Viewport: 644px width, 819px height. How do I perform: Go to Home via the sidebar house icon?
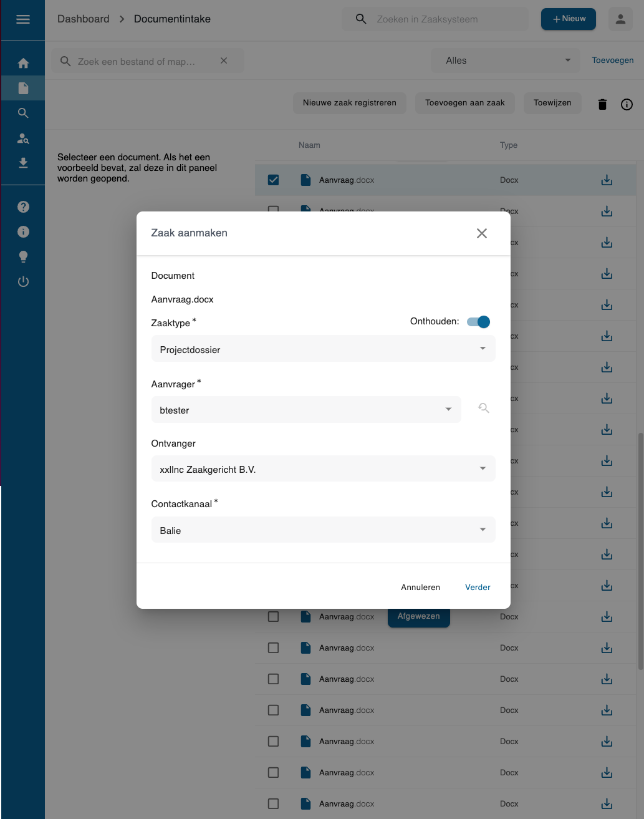click(x=23, y=63)
